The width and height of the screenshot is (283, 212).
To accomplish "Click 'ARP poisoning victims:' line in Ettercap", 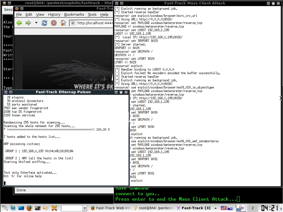I will coord(22,144).
